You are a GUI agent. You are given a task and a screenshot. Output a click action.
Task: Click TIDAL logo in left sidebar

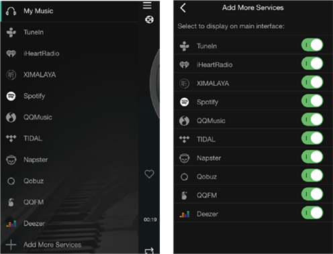point(11,138)
